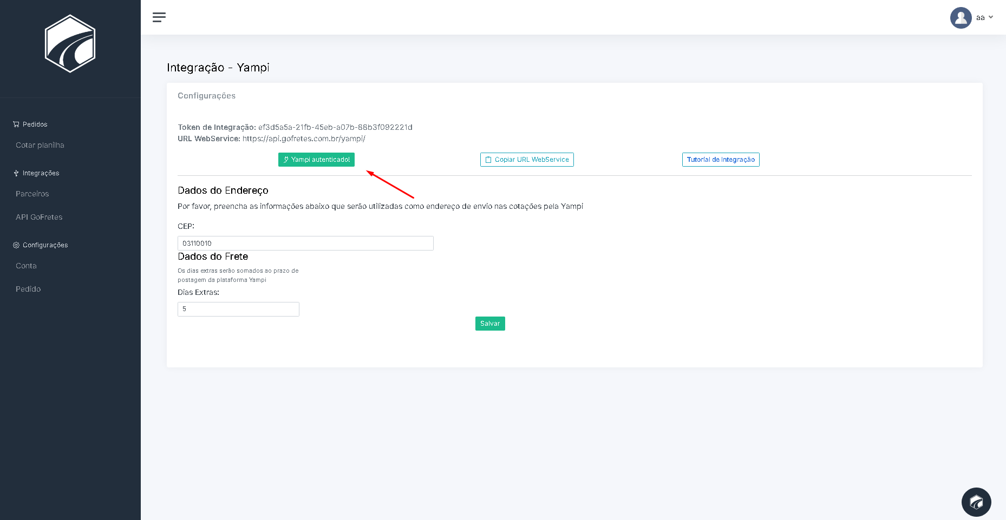Open the user avatar profile icon
The width and height of the screenshot is (1006, 520).
[961, 18]
